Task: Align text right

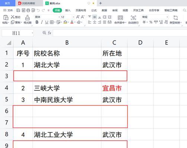Action: [100, 22]
